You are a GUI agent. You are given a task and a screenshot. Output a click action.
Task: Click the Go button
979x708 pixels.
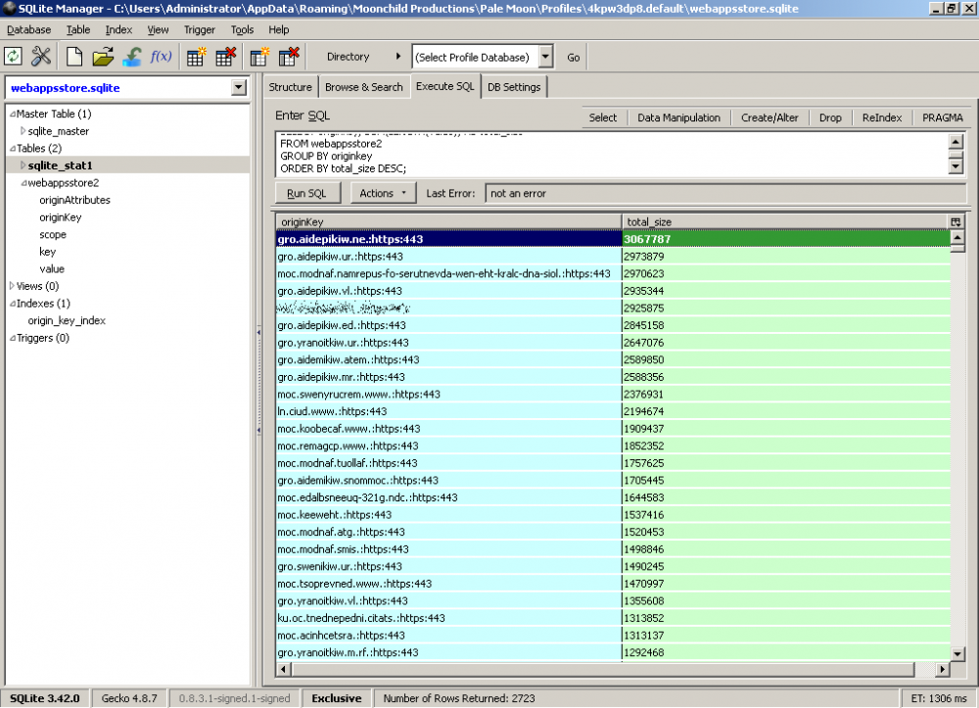[x=574, y=57]
